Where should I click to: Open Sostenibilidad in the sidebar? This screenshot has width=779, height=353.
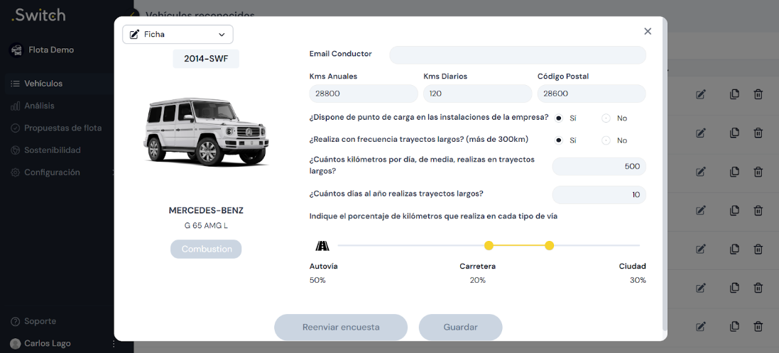pos(52,150)
